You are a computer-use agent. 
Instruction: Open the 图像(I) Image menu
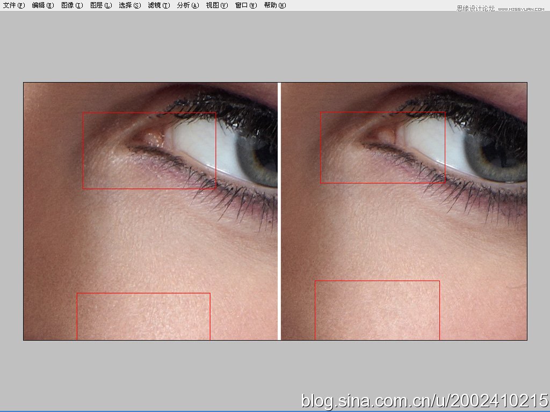pyautogui.click(x=72, y=5)
